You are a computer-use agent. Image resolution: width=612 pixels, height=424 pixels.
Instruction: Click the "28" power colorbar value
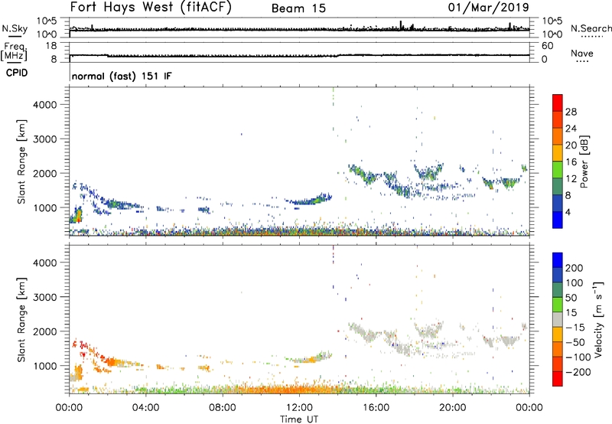[x=571, y=112]
